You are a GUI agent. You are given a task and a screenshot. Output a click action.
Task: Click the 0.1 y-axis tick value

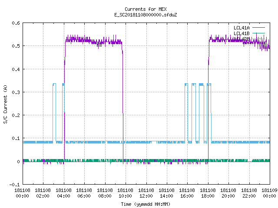16,138
